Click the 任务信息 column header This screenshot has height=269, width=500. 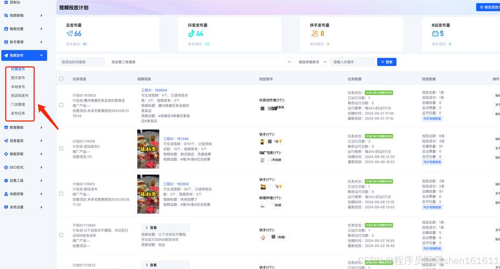[x=80, y=79]
